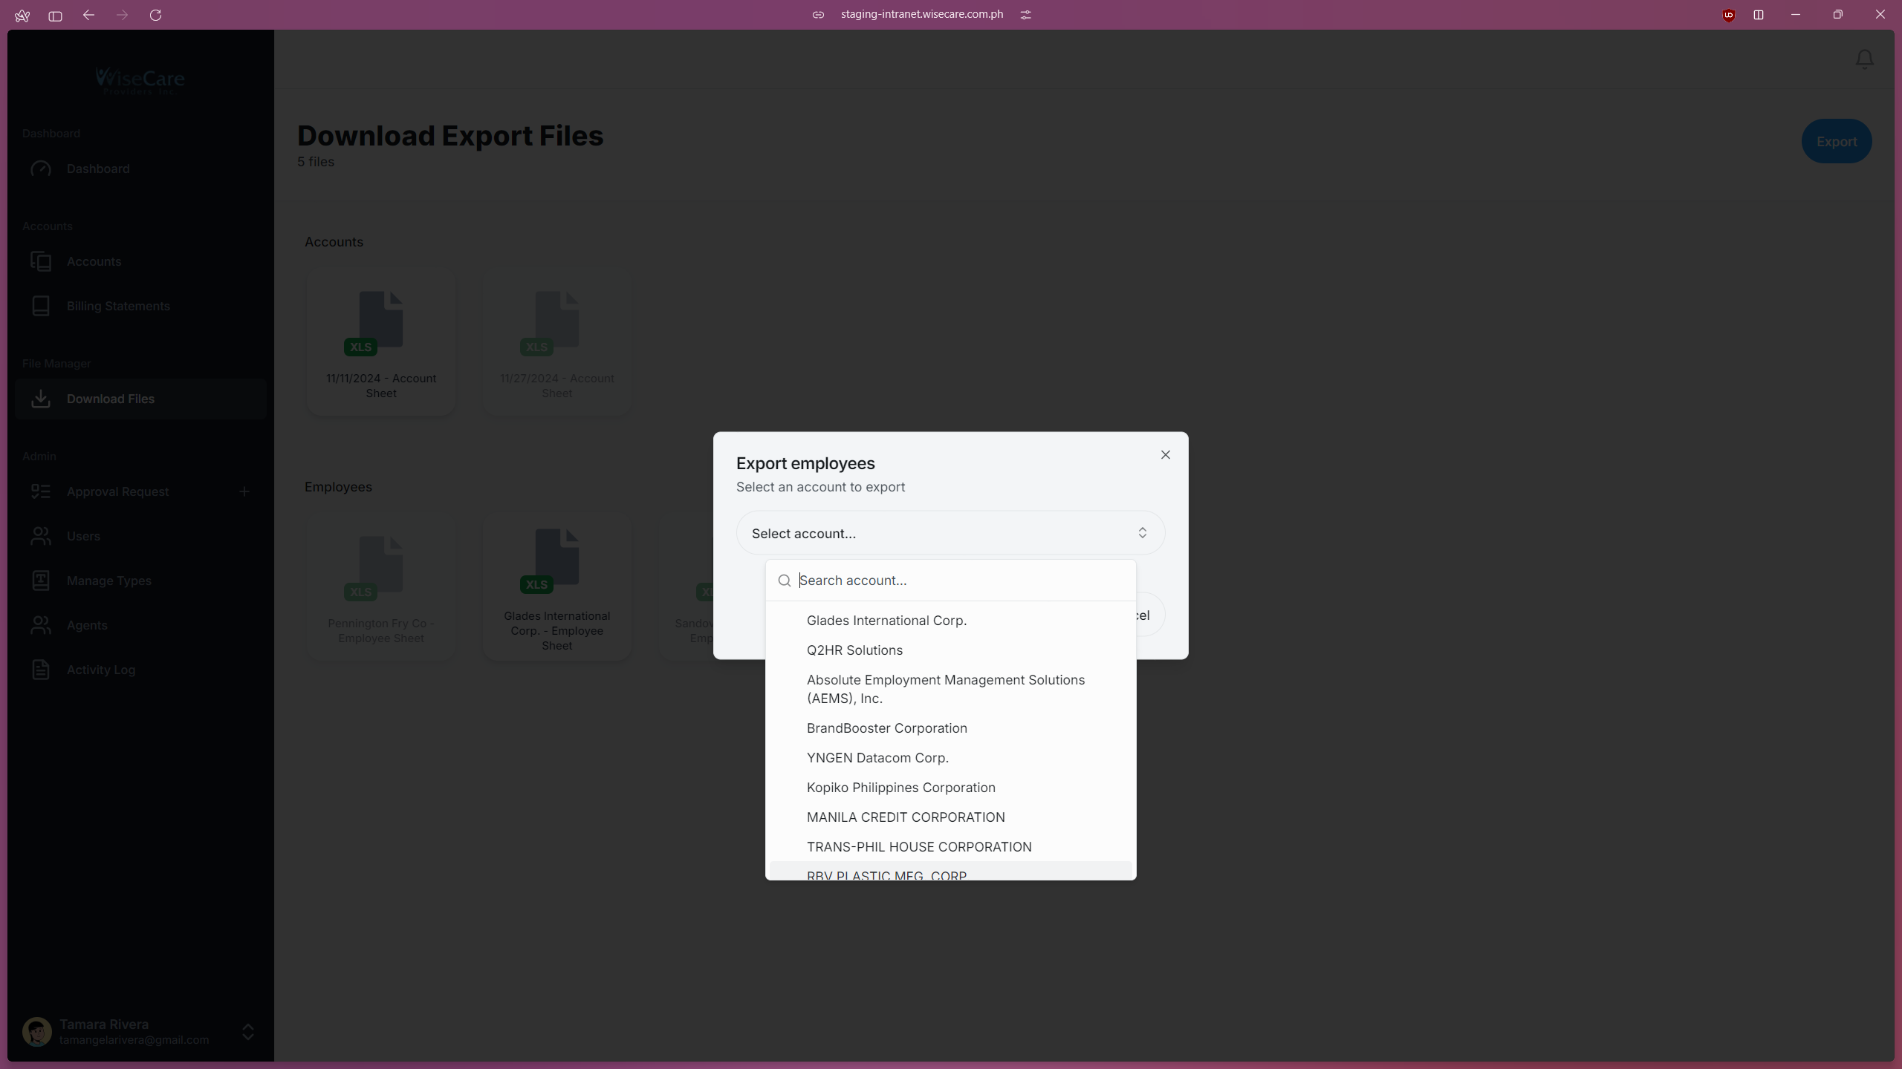
Task: Click the plus icon next to Approval Request
Action: (x=244, y=491)
